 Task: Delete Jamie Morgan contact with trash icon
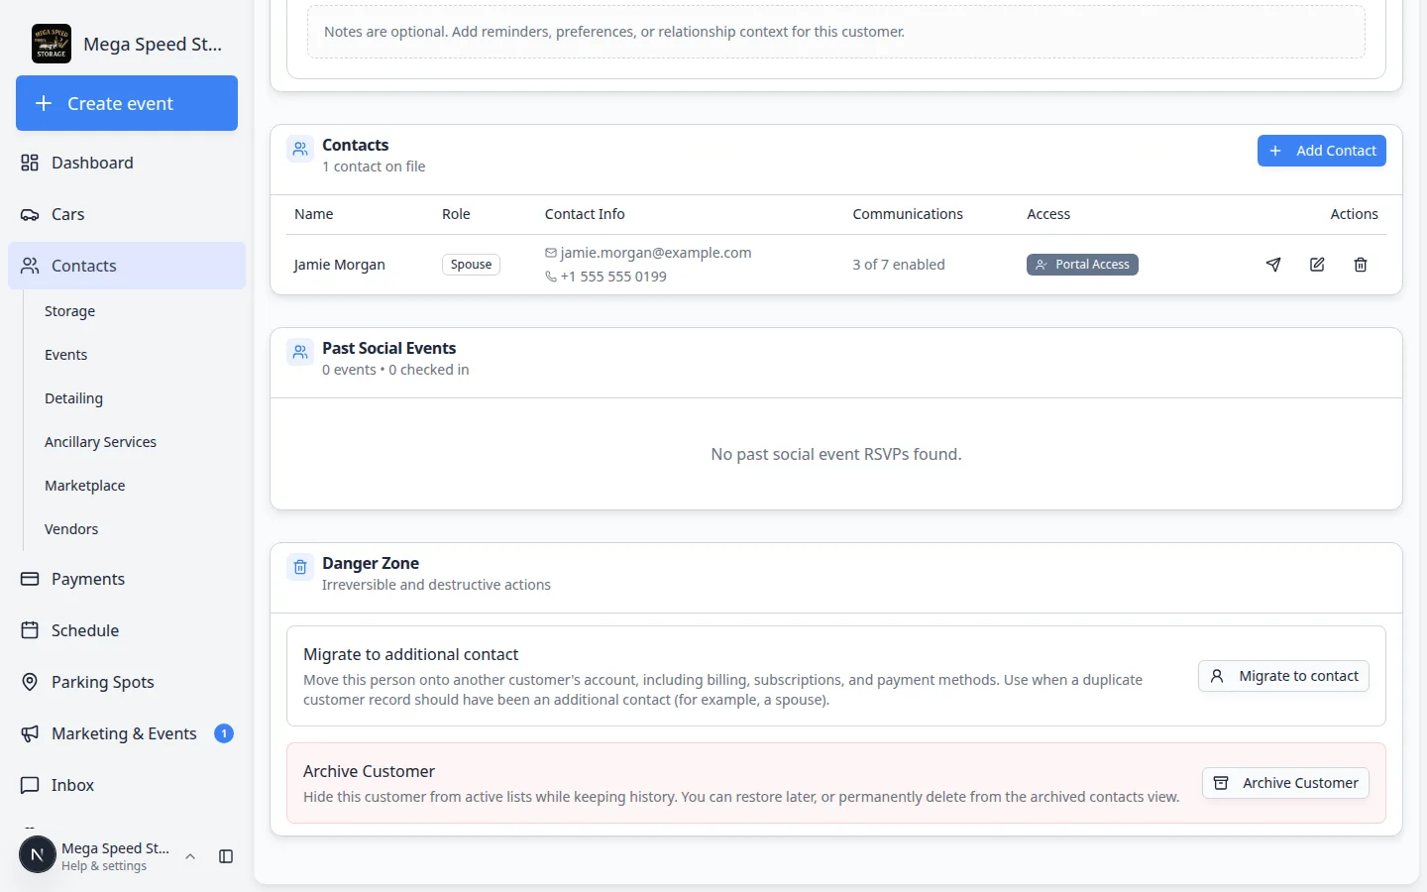point(1361,265)
